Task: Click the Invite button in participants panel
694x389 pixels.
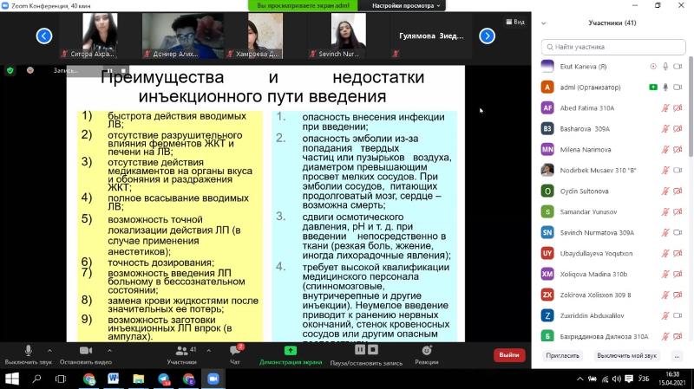Action: coord(563,356)
